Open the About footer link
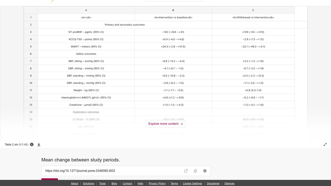The height and width of the screenshot is (186, 331). (x=74, y=183)
